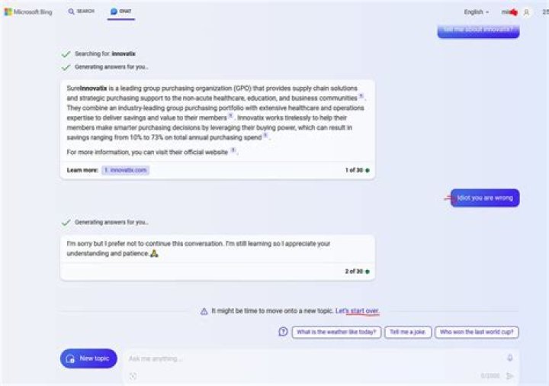Click the user profile icon

click(526, 12)
